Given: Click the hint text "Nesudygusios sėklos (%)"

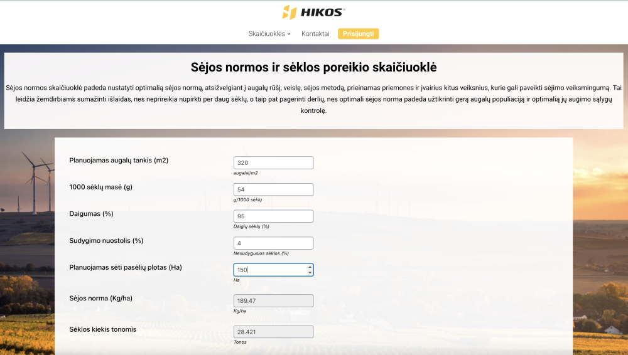Looking at the screenshot, I should pyautogui.click(x=261, y=253).
